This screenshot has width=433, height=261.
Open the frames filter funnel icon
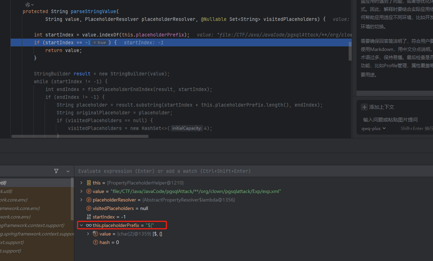[56, 171]
